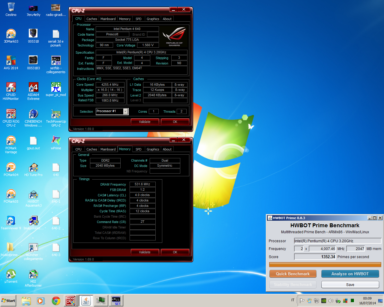Open Graphics tab in top CPU-Z window
384x307 pixels.
point(153,19)
